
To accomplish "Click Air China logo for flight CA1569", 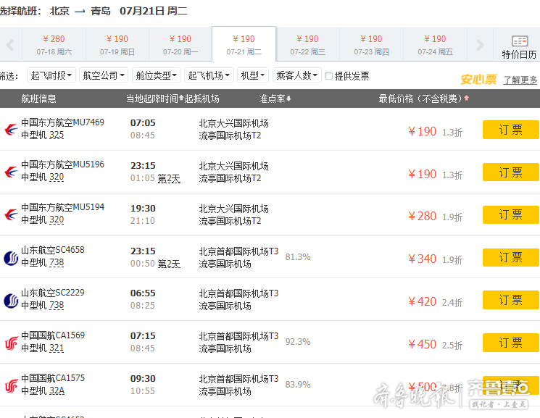I will [11, 343].
